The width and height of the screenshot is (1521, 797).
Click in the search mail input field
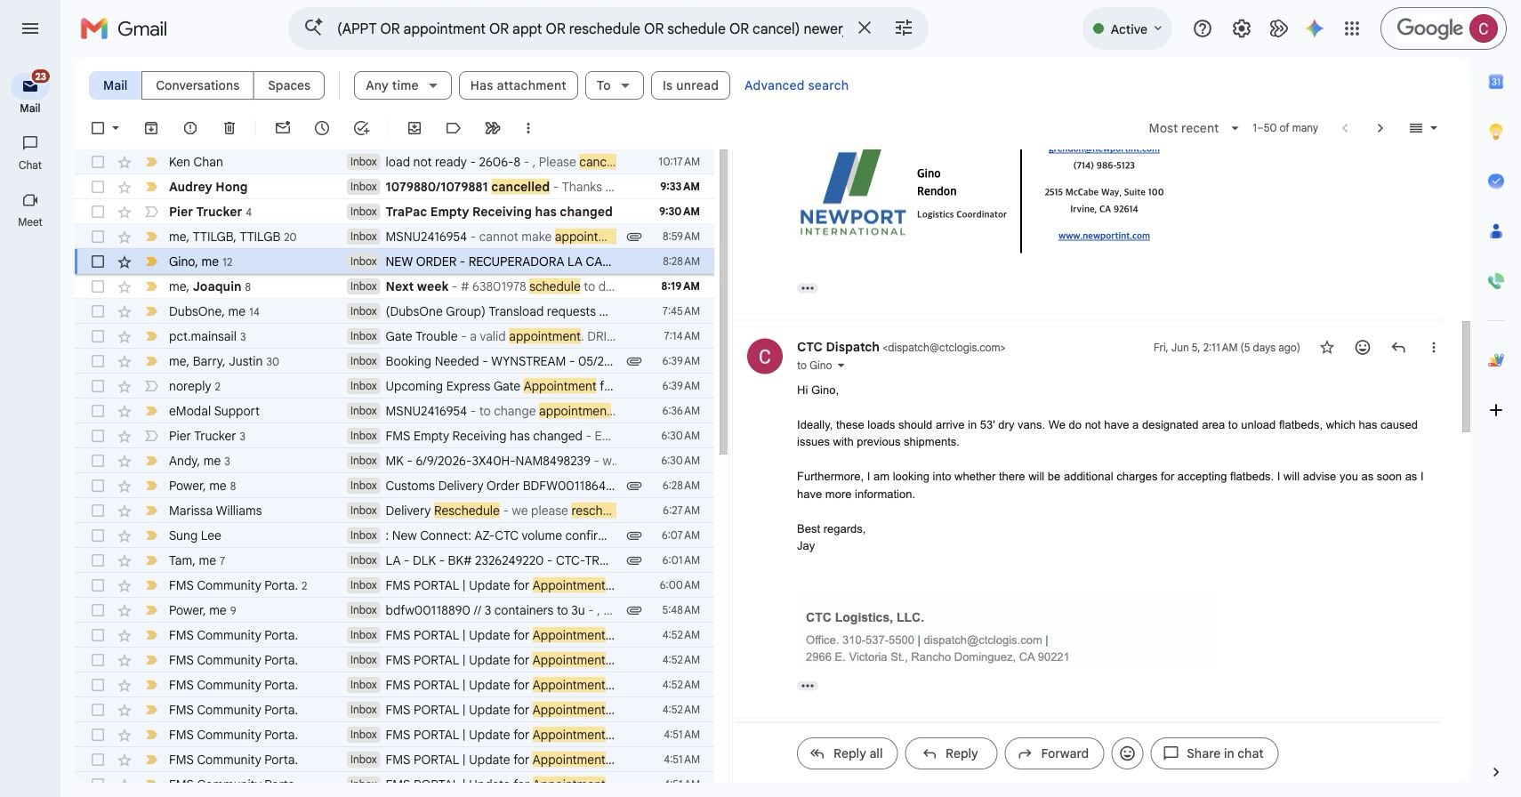[x=590, y=28]
